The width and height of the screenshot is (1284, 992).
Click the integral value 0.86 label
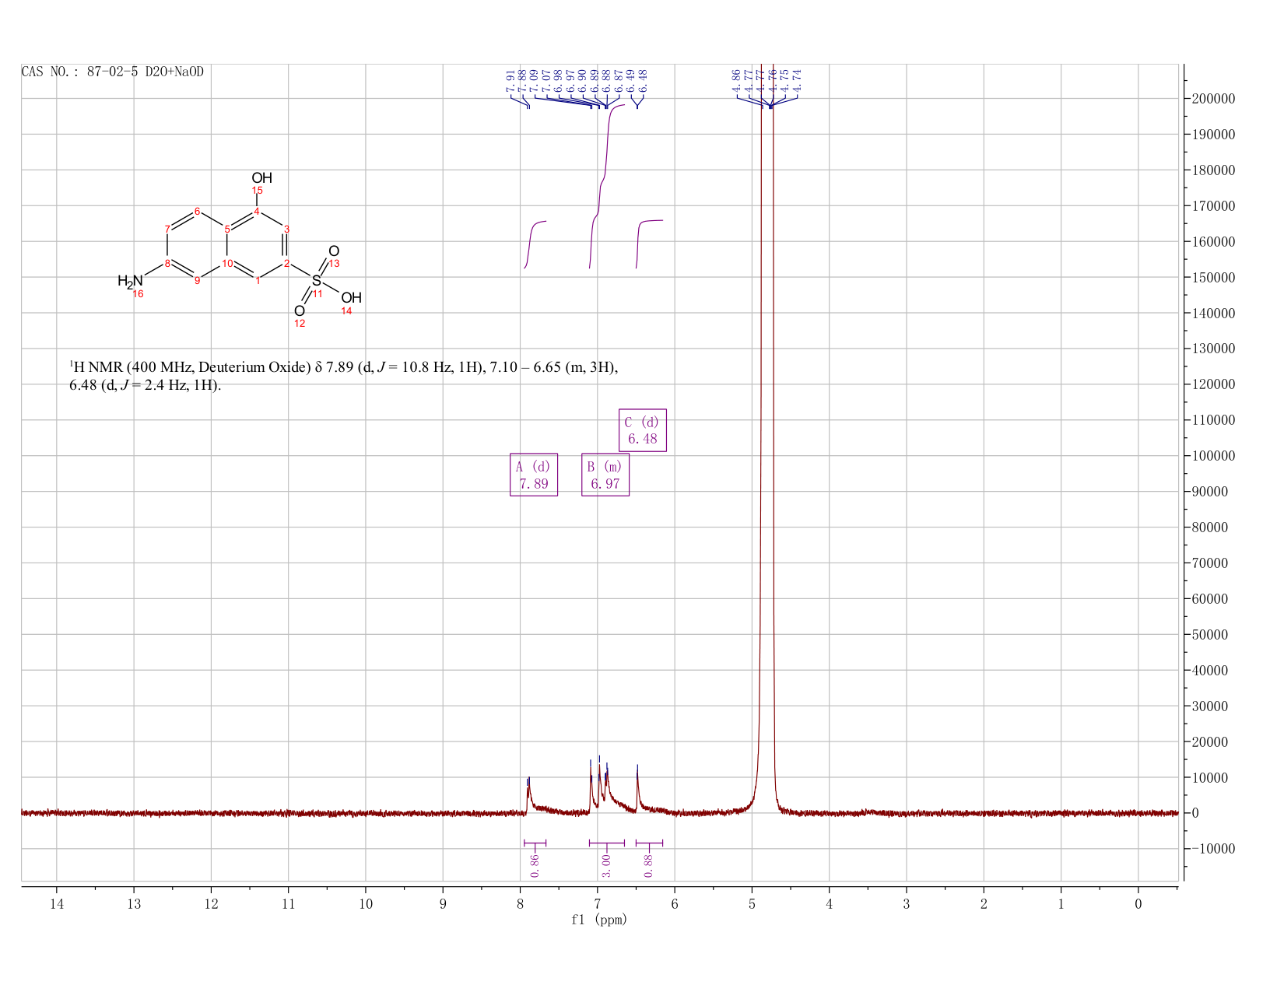[535, 865]
